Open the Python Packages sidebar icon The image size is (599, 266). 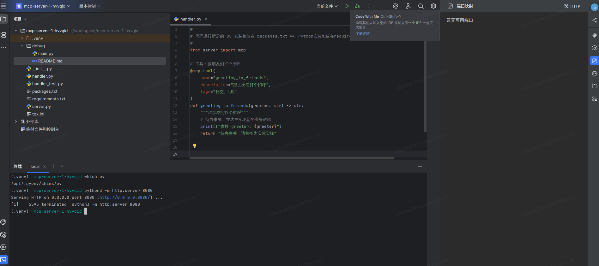tap(3, 234)
